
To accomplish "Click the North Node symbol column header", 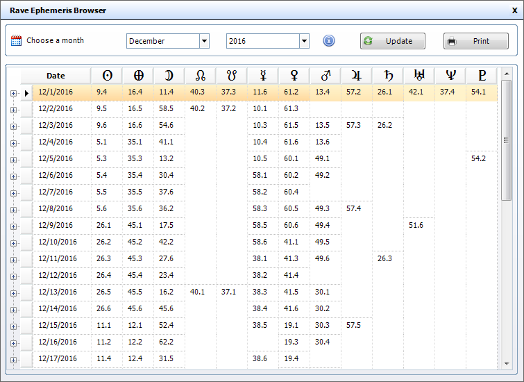I will [201, 76].
